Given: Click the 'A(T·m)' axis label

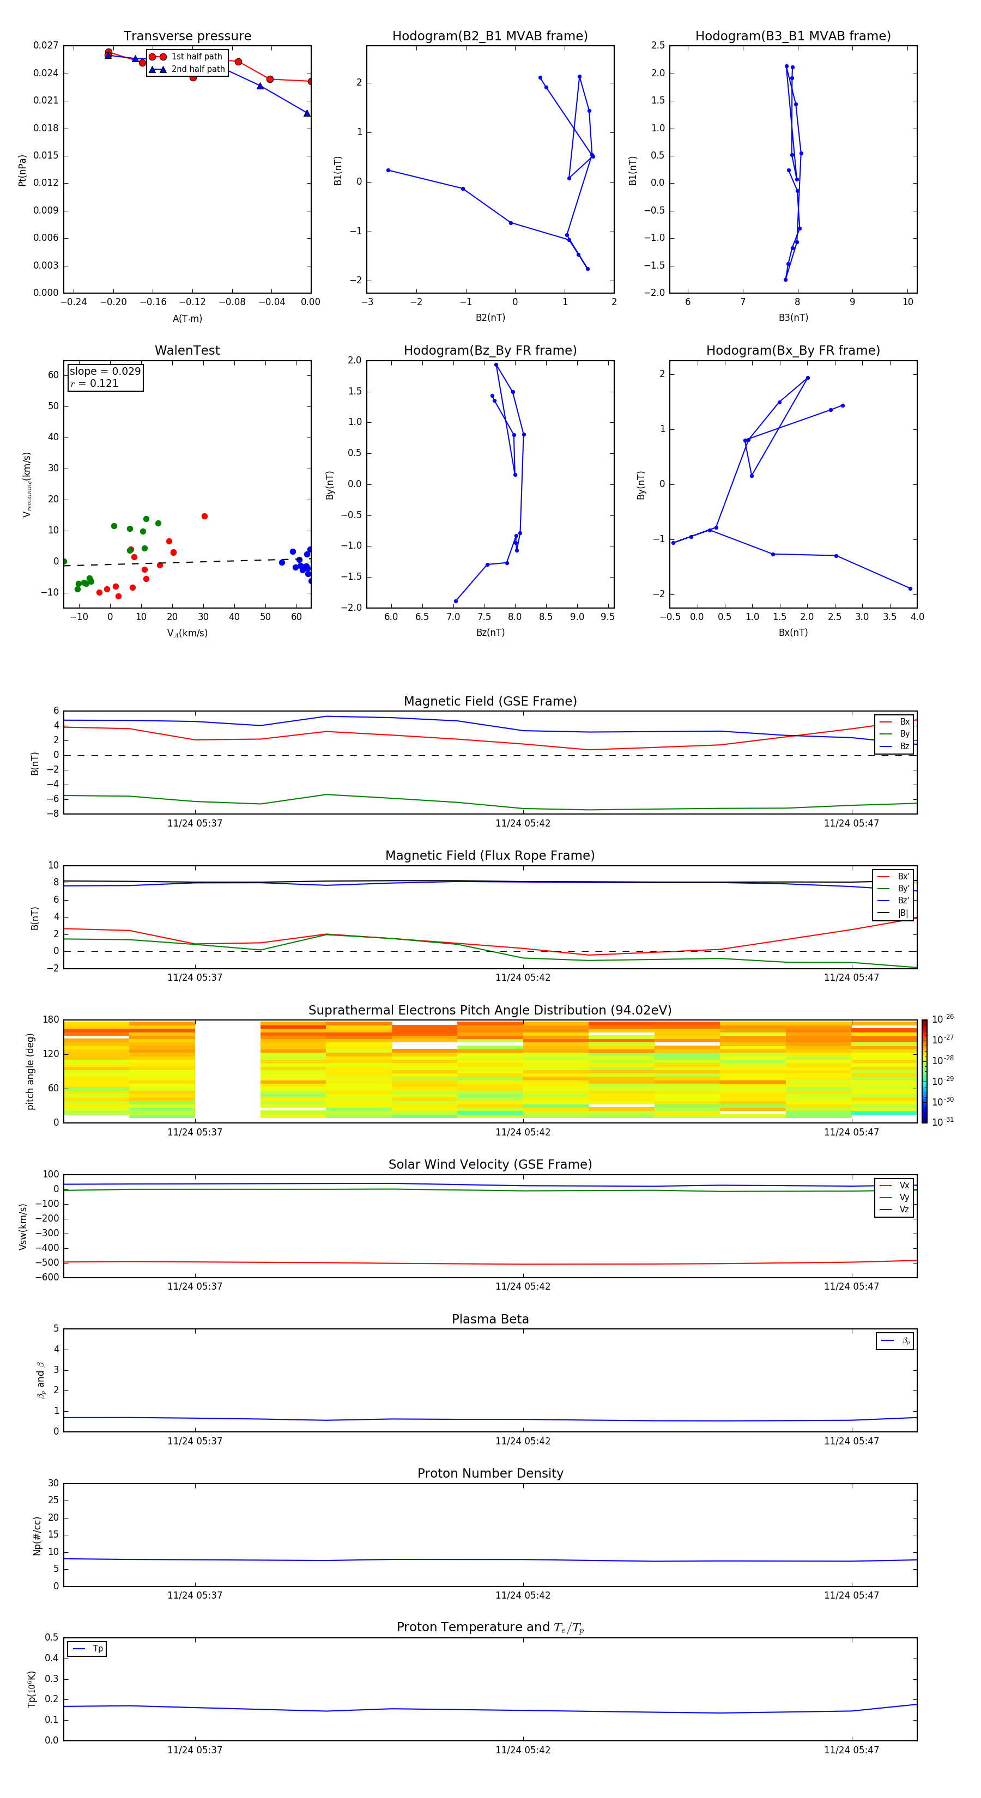Looking at the screenshot, I should pyautogui.click(x=187, y=319).
